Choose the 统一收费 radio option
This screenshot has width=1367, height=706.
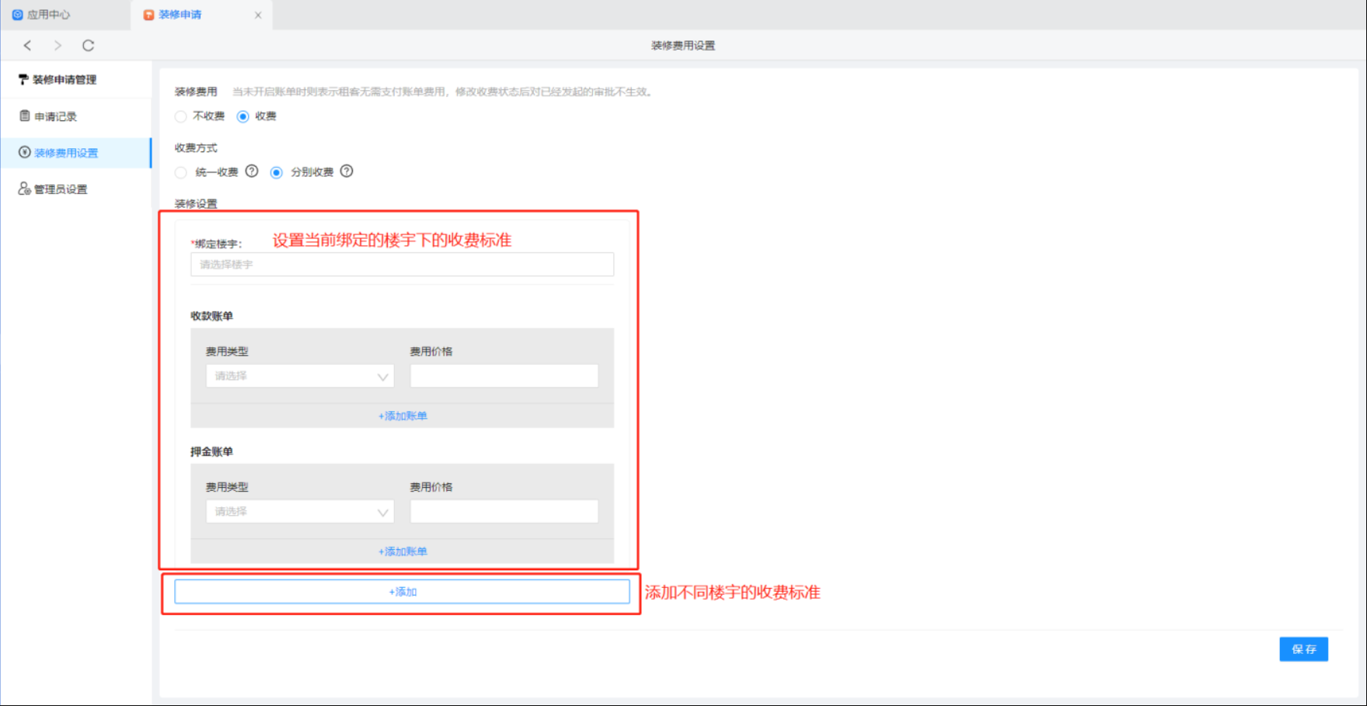coord(181,172)
